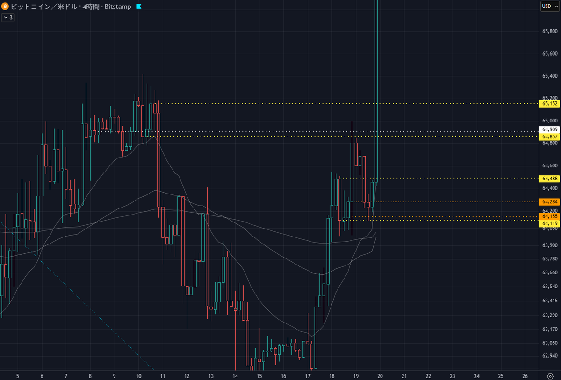Click the 62,940 price scale value
The image size is (561, 380).
(x=550, y=356)
